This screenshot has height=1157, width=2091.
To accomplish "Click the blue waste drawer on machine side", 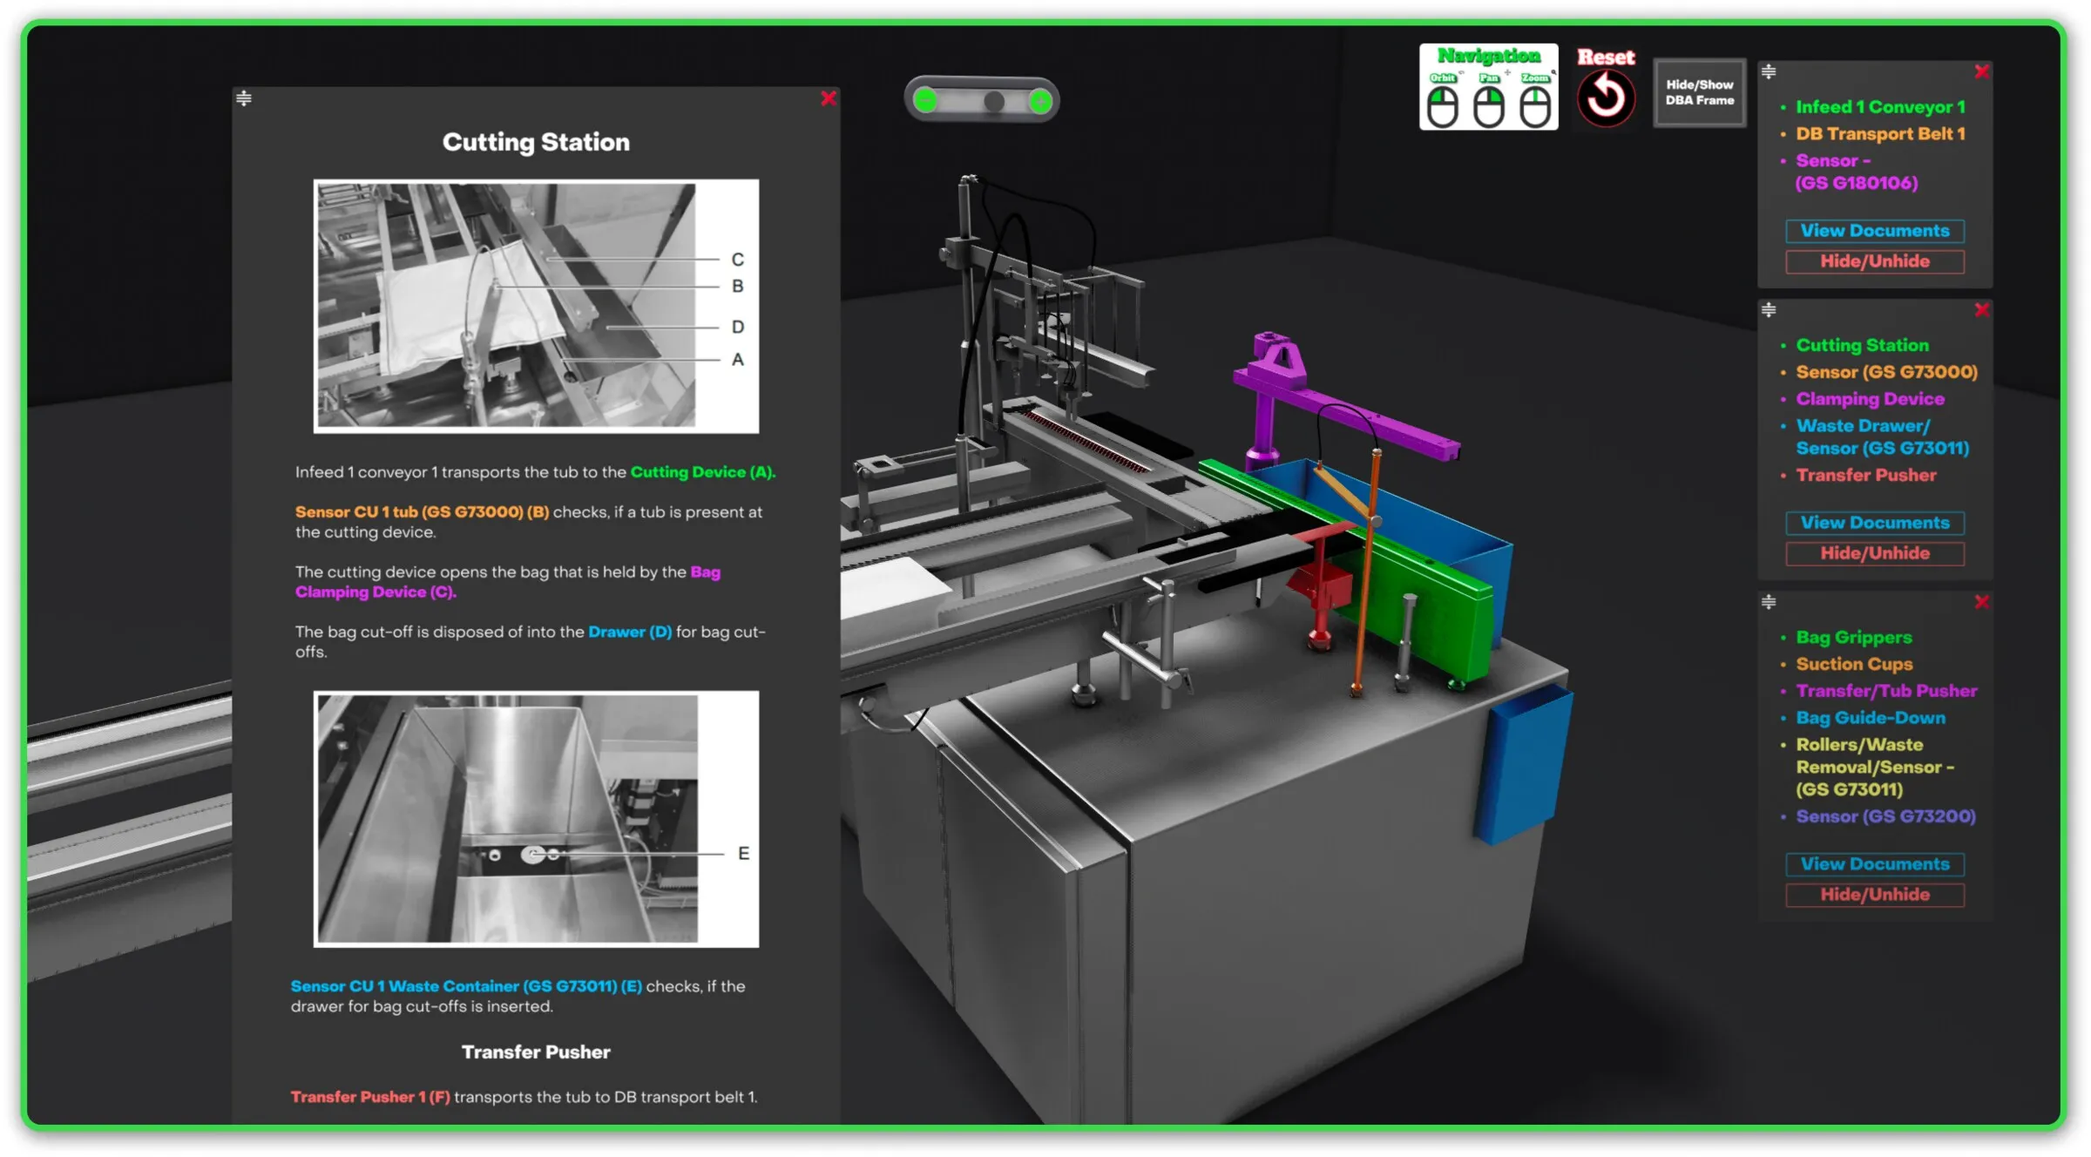I will [1523, 765].
